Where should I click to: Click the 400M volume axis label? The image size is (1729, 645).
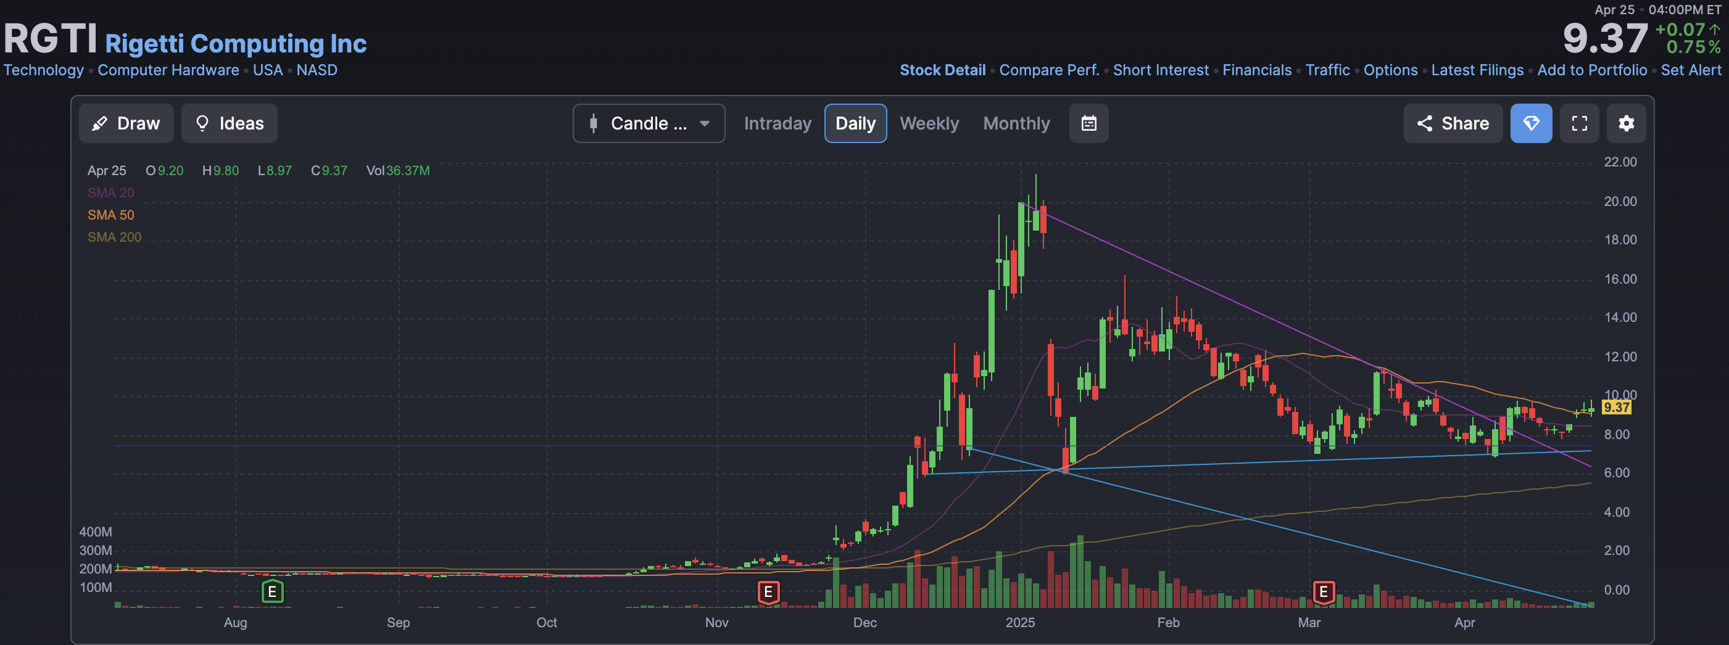(x=95, y=532)
